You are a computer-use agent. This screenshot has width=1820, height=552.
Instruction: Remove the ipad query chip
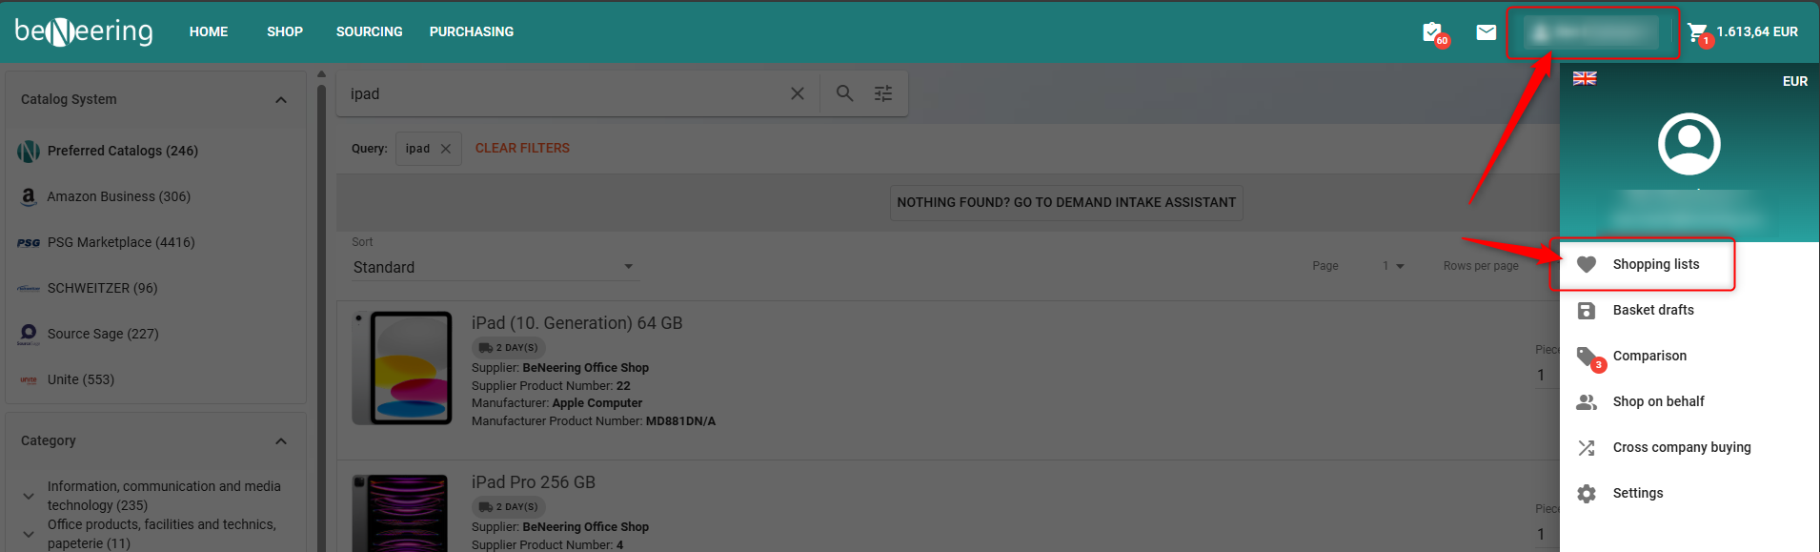(x=446, y=149)
